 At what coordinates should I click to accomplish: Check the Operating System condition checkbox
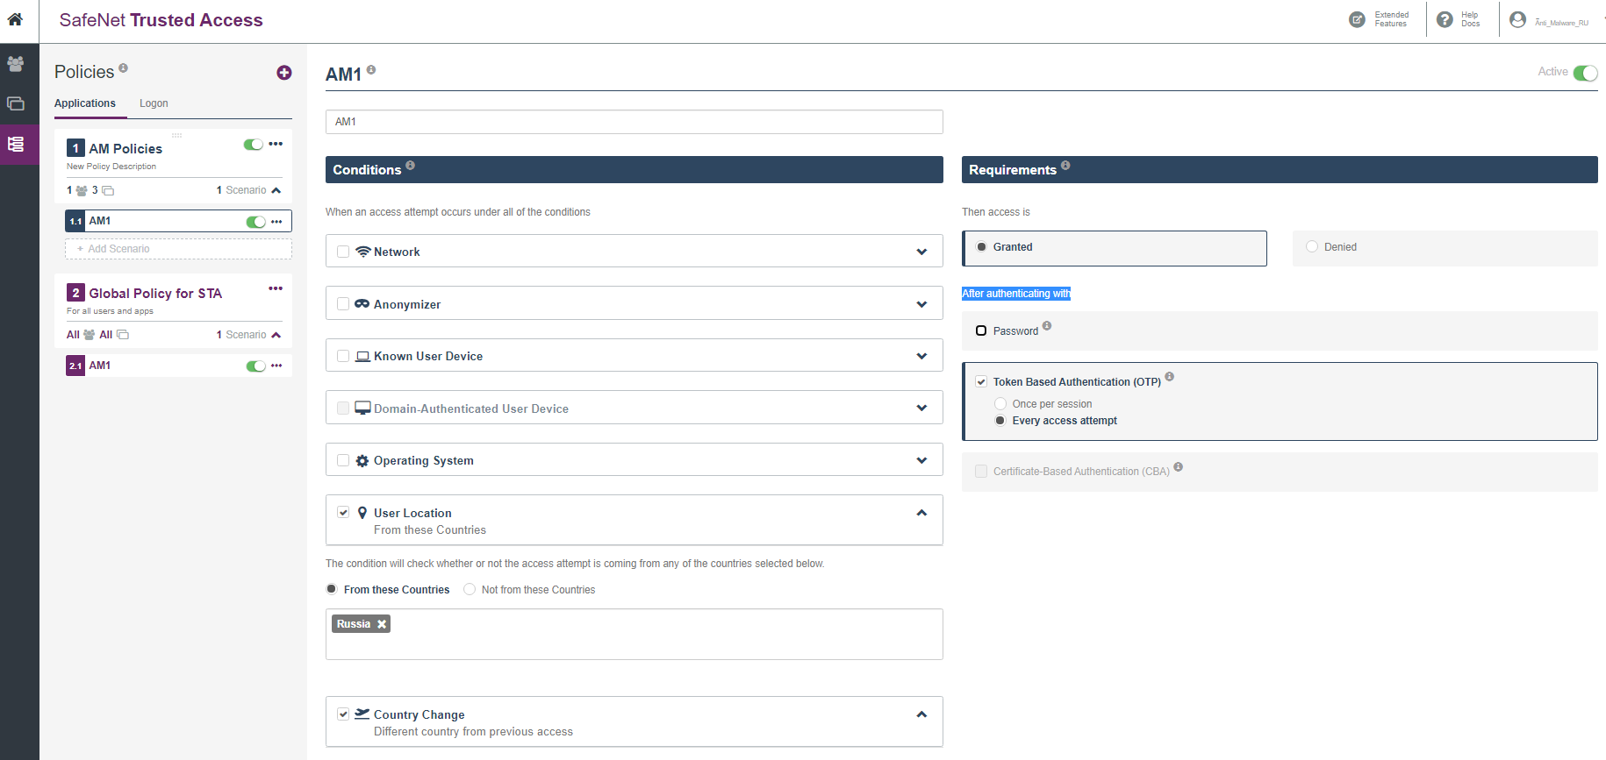[x=343, y=460]
